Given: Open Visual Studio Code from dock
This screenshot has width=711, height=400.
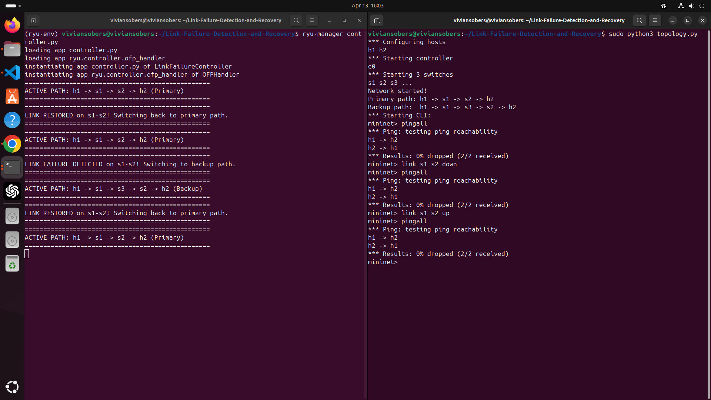Looking at the screenshot, I should click(12, 73).
